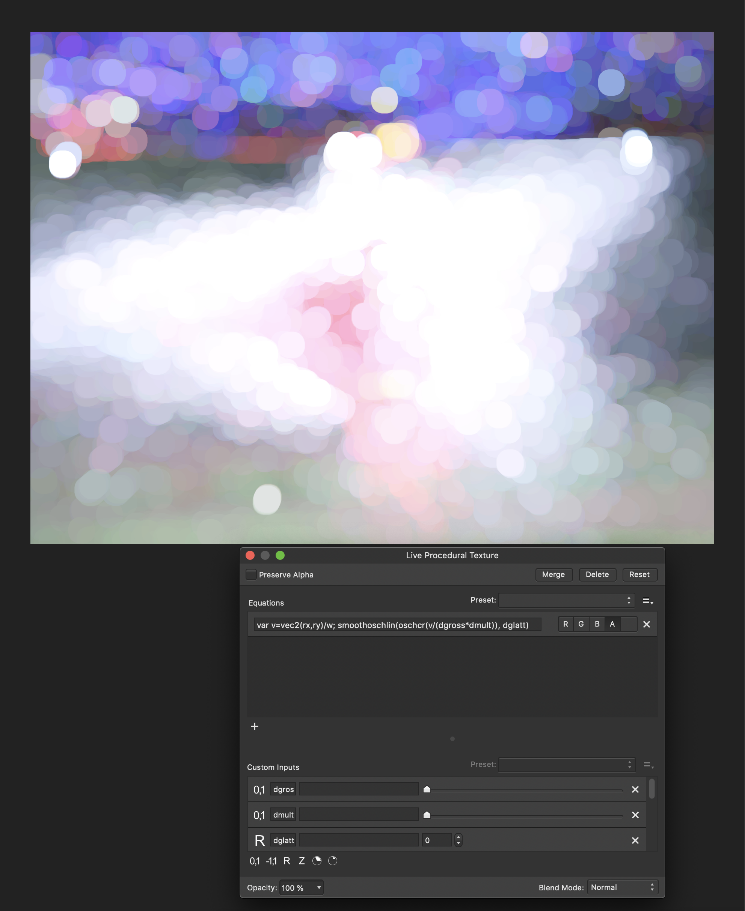Screen dimensions: 745x911
Task: Click the equation formula text field
Action: coord(397,625)
